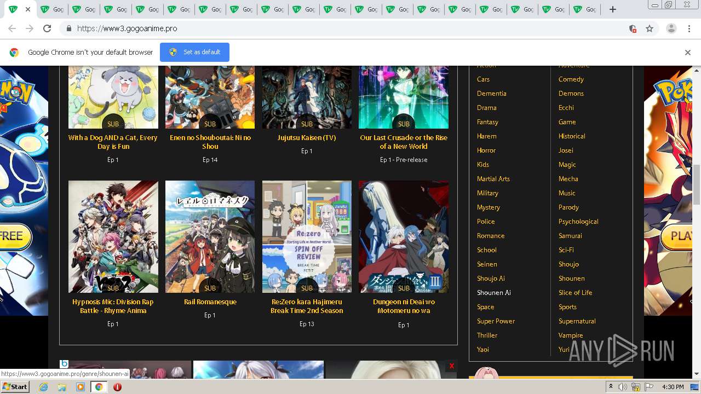Image resolution: width=701 pixels, height=394 pixels.
Task: Launch Internet Explorer from the taskbar
Action: point(43,387)
